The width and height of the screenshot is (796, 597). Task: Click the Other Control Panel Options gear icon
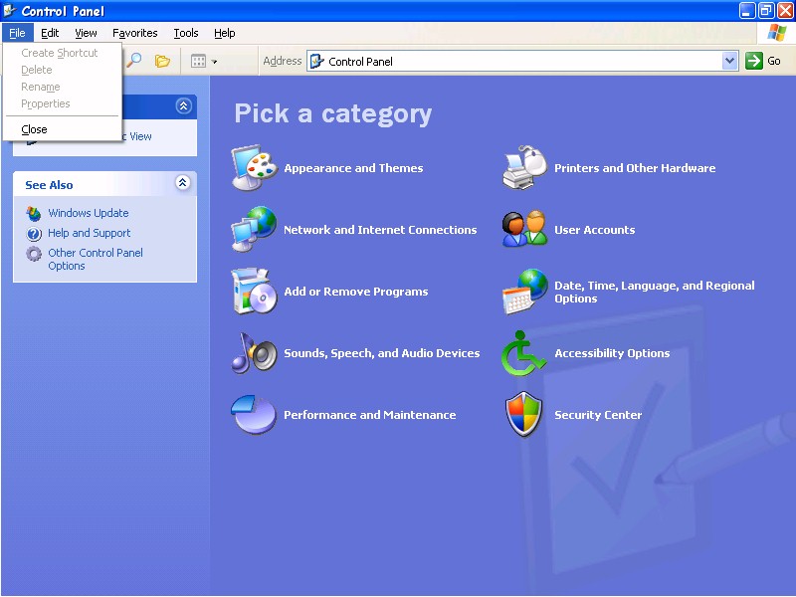coord(34,254)
